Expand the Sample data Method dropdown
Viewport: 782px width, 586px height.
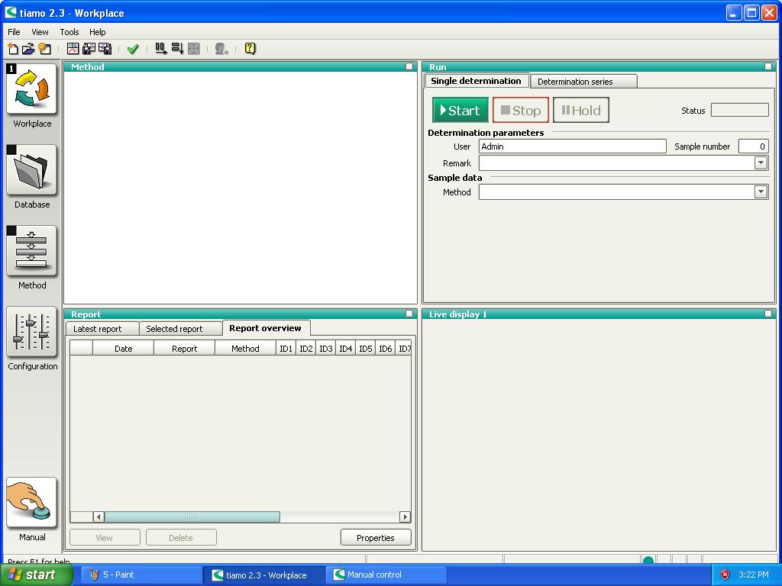coord(761,192)
